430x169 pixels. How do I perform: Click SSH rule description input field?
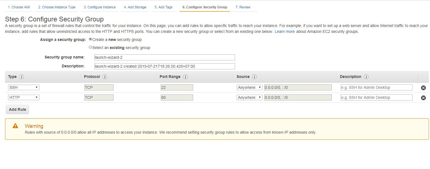tap(376, 87)
